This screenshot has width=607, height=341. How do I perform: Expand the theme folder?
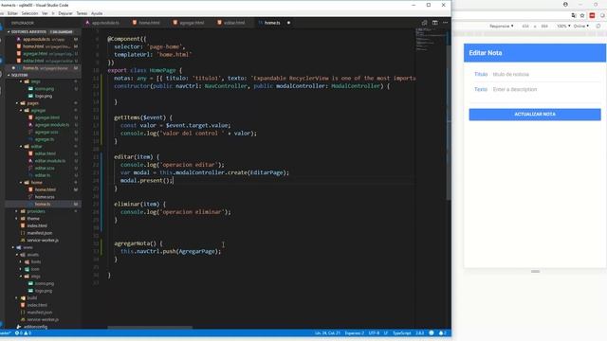(x=33, y=219)
